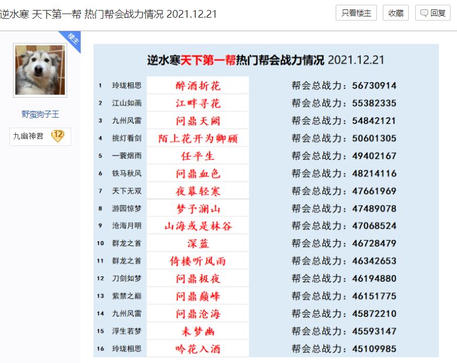Click the guild name 吟花入酒 in the last row
457x363 pixels.
198,349
